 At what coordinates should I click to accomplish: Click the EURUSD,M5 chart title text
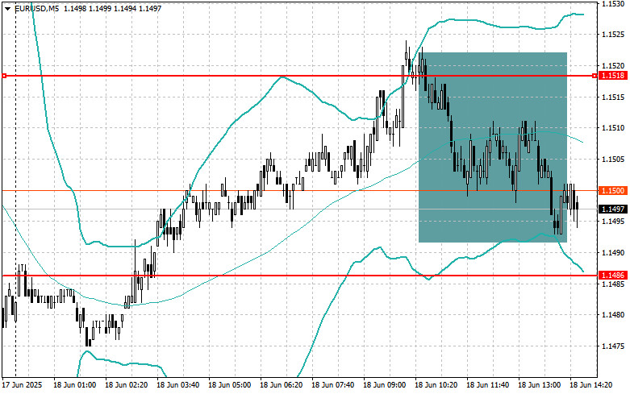point(35,8)
